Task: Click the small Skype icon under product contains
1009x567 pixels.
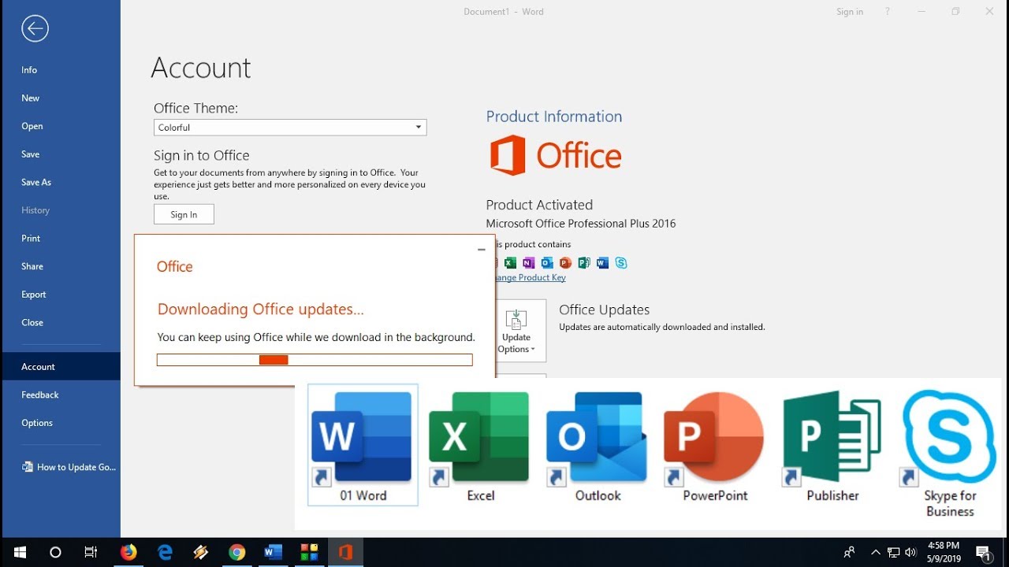Action: point(621,263)
